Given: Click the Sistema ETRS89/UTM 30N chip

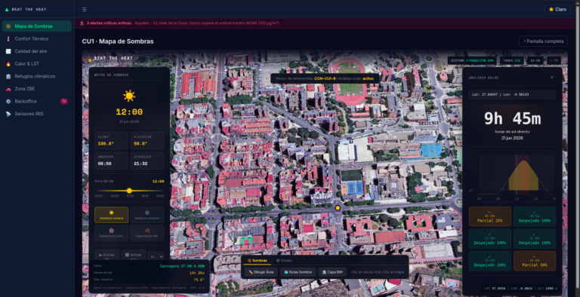Looking at the screenshot, I should tap(472, 60).
